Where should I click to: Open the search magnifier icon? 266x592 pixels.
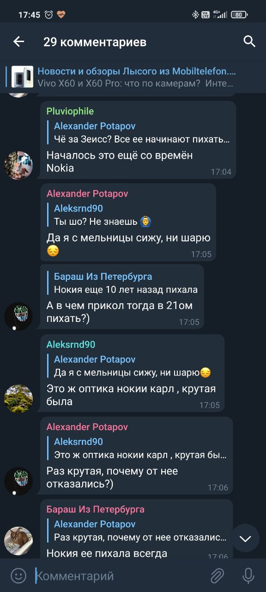[249, 42]
